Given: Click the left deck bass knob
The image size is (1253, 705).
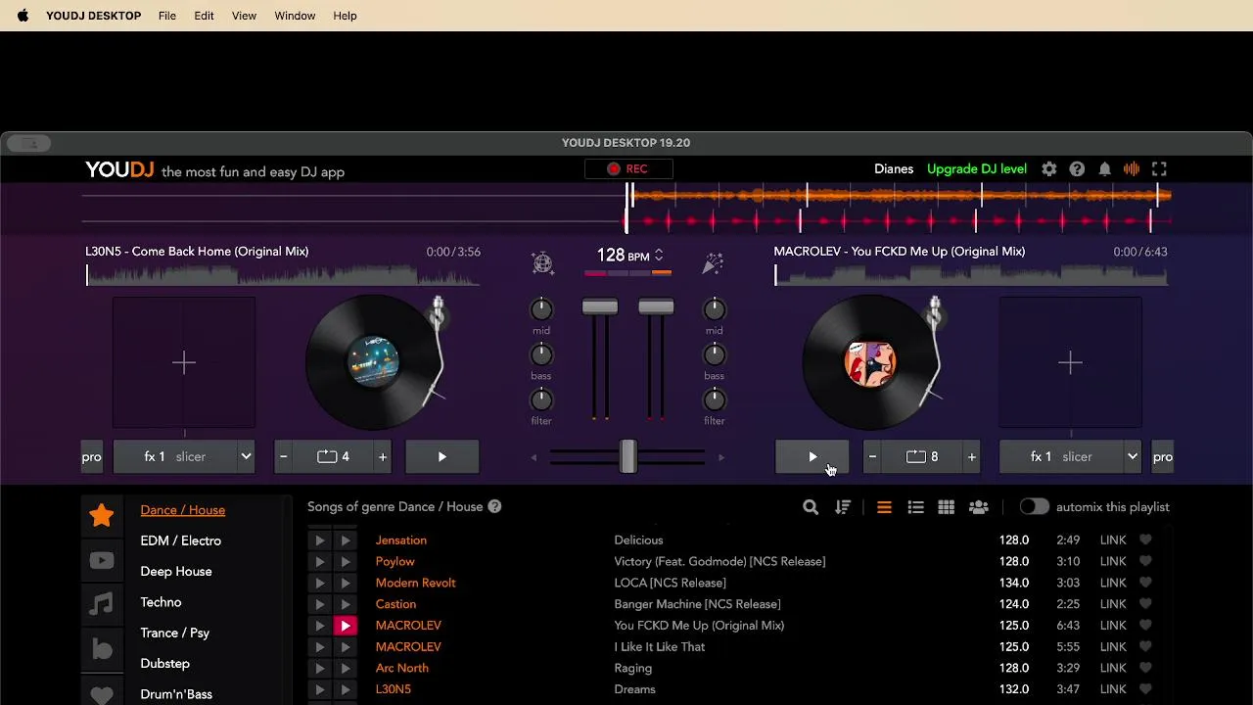Looking at the screenshot, I should (x=541, y=354).
